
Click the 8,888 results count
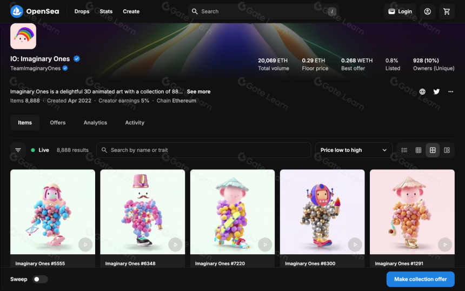[72, 150]
